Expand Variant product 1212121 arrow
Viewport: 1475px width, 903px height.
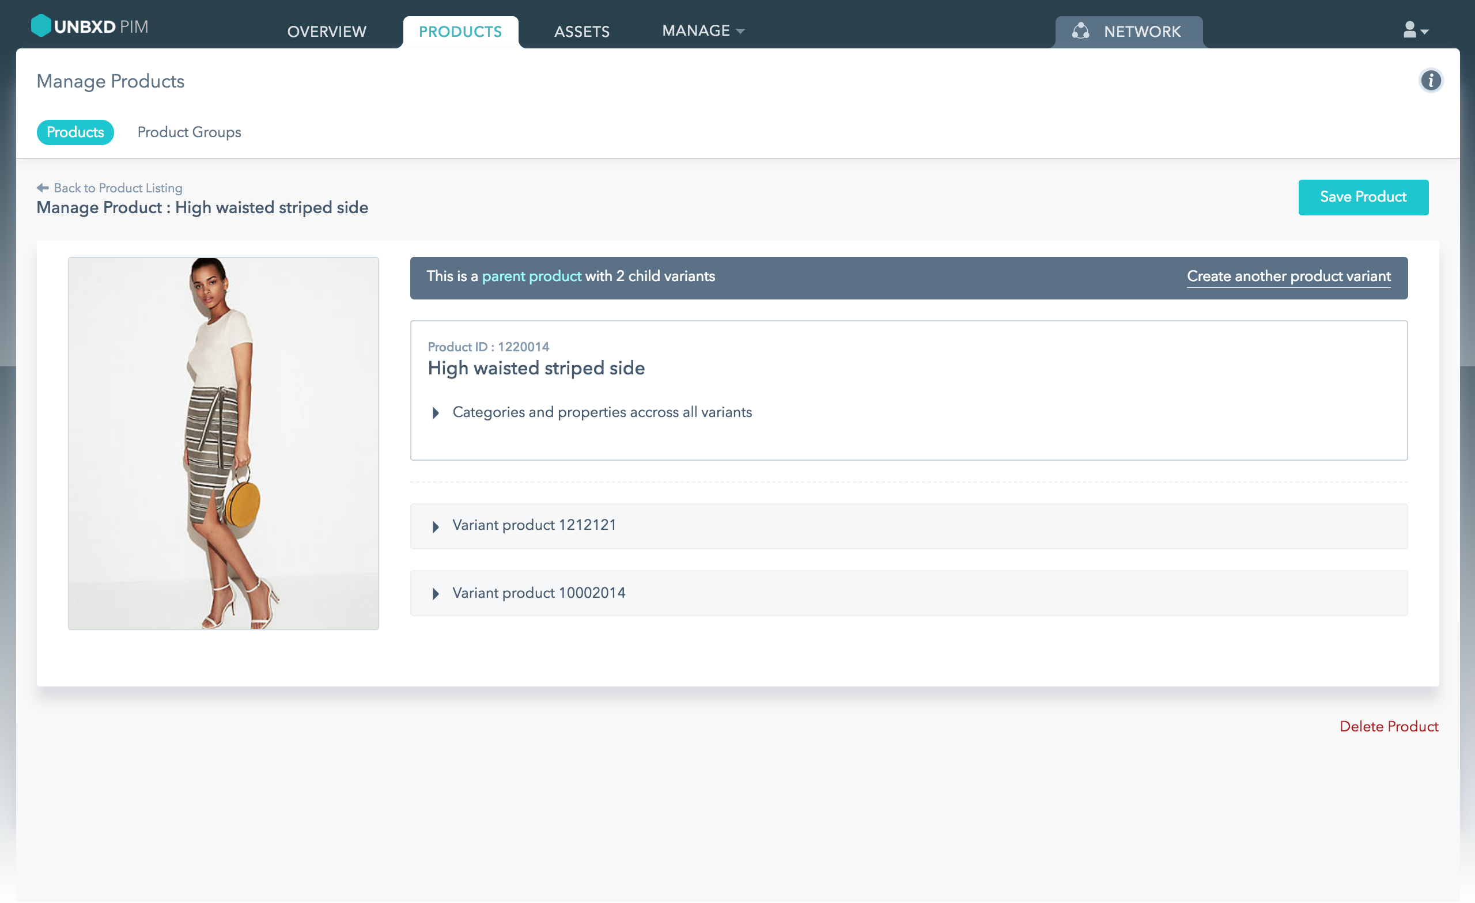click(435, 526)
